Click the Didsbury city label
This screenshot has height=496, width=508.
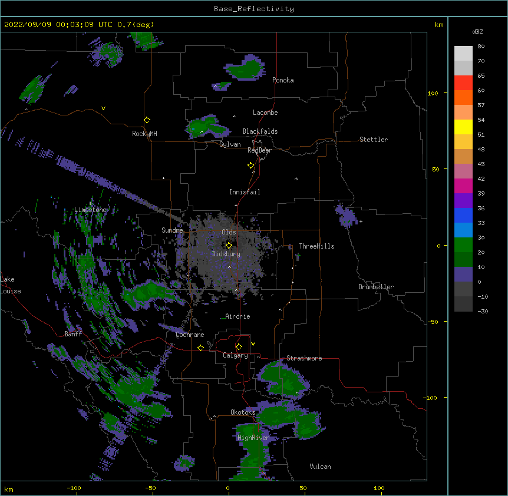[226, 254]
